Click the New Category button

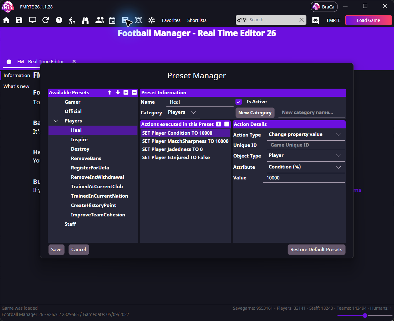(255, 113)
